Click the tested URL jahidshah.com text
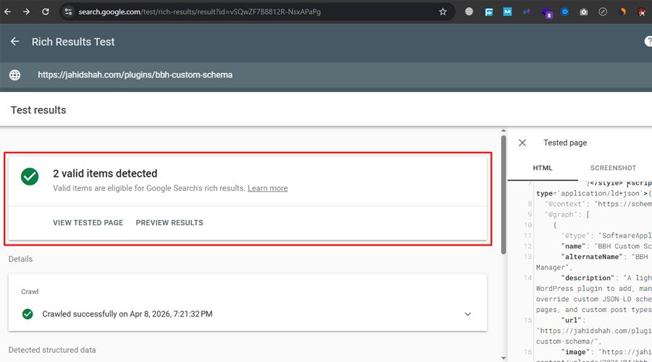This screenshot has height=362, width=652. point(135,75)
